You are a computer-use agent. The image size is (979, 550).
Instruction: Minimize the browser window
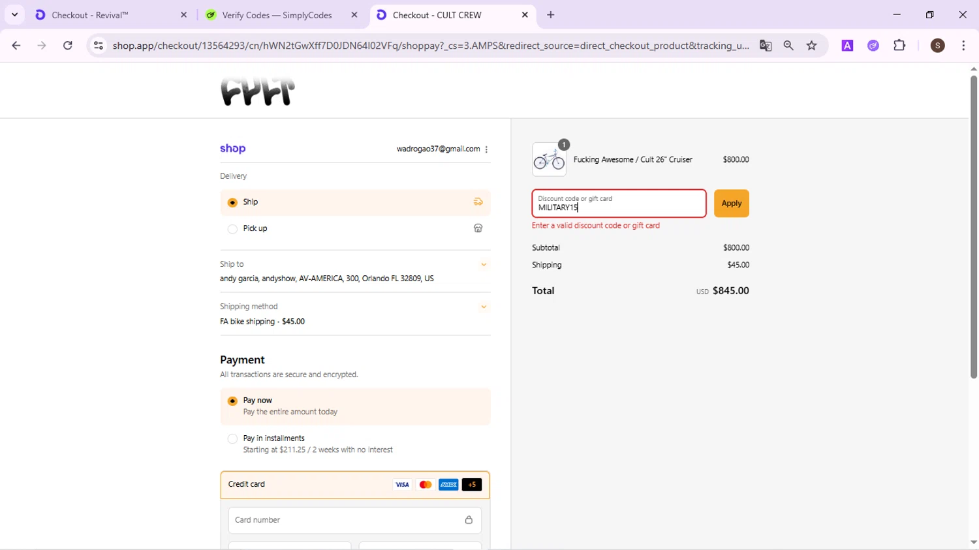pyautogui.click(x=897, y=14)
